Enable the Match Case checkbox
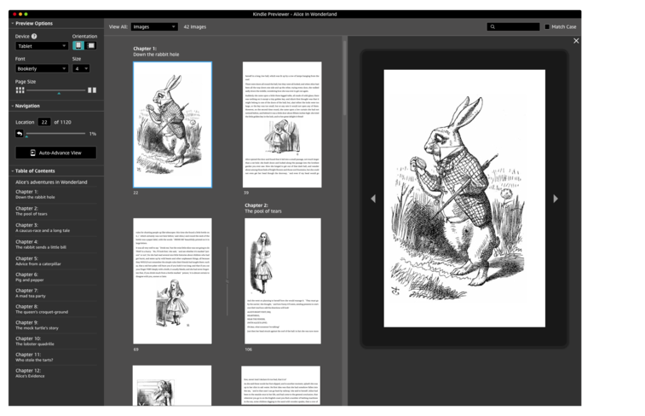Viewport: 645px width, 416px height. pyautogui.click(x=547, y=26)
